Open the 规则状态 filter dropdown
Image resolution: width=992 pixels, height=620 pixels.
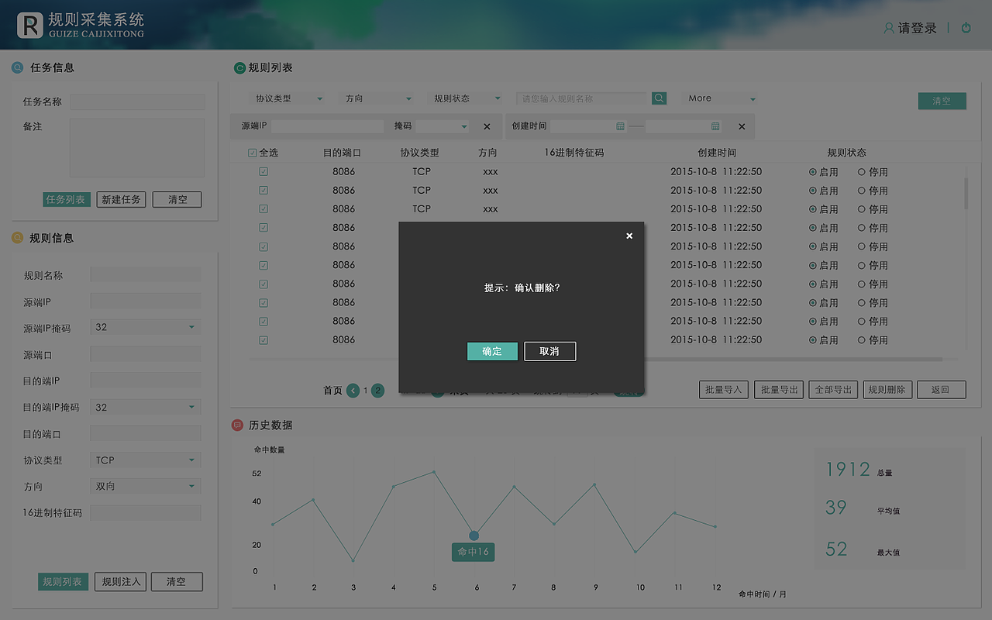click(x=467, y=98)
